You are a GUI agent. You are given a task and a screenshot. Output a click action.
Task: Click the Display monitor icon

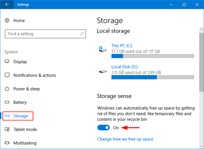tap(7, 62)
